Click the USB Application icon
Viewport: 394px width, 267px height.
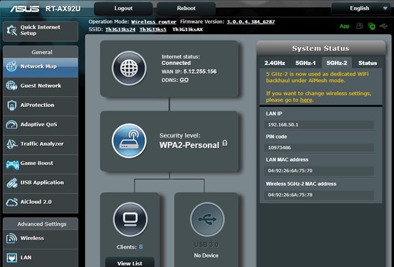point(12,183)
